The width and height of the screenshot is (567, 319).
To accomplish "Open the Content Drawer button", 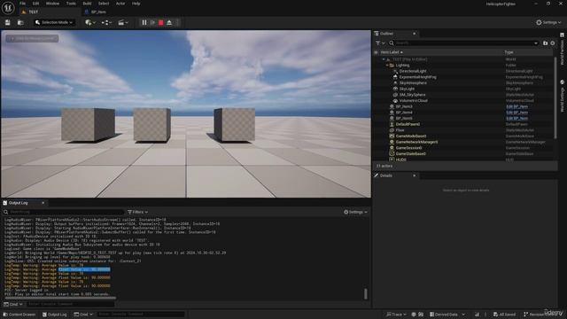I will point(19,315).
